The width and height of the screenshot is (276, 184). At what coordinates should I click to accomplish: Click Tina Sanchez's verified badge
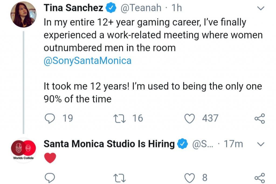click(111, 8)
